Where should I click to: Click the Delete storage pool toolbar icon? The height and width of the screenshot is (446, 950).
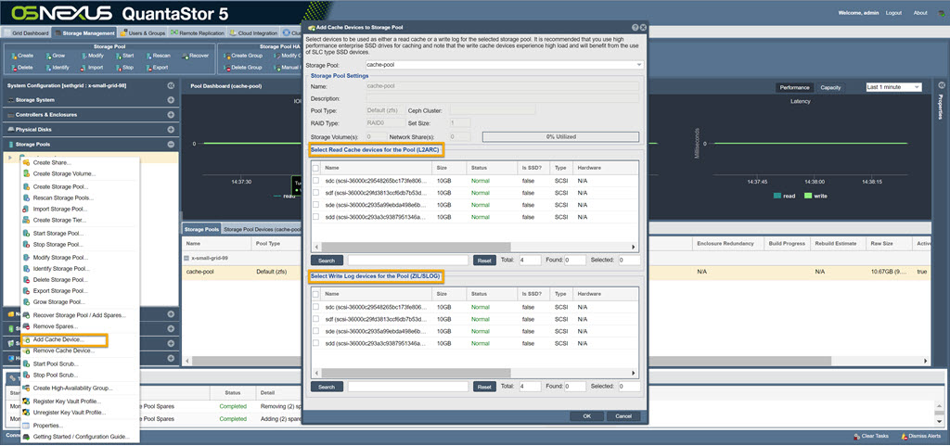(13, 68)
